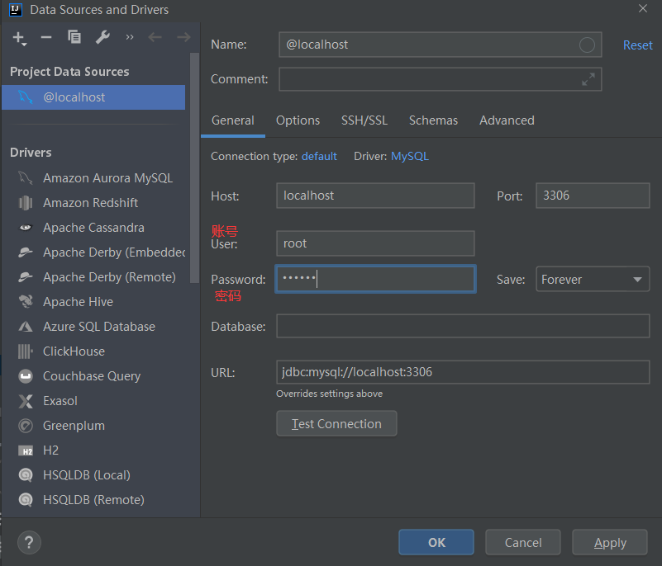Select the Apache Cassandra driver
This screenshot has width=662, height=566.
tap(93, 228)
